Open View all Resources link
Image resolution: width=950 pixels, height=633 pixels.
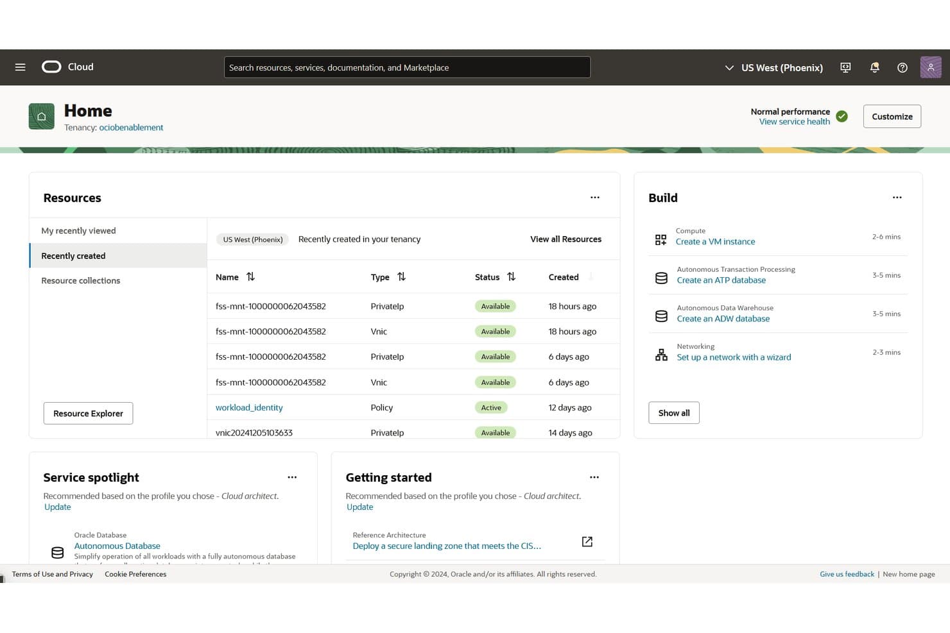[x=566, y=239]
